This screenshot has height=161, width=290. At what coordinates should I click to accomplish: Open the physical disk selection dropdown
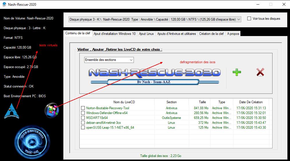pyautogui.click(x=155, y=19)
